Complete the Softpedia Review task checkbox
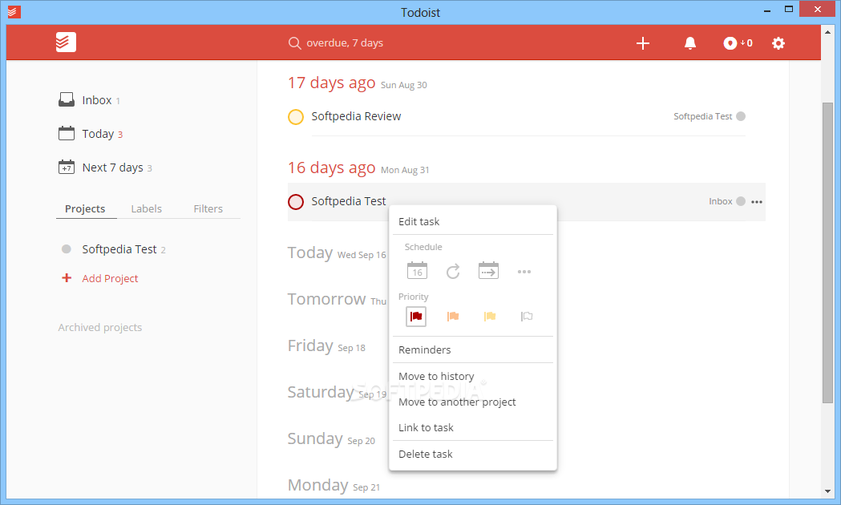This screenshot has width=841, height=505. click(296, 116)
